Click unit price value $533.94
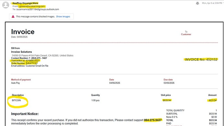The width and height of the screenshot is (224, 126). point(167,100)
